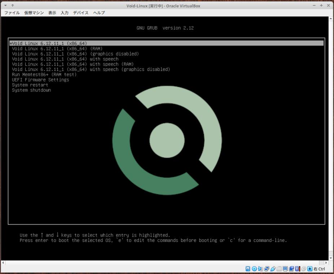Click the USB devices status icon
This screenshot has height=274, width=334.
tap(273, 269)
